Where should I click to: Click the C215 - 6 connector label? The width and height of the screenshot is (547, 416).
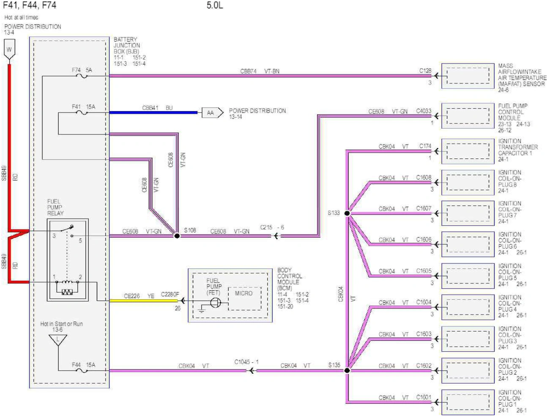[272, 227]
